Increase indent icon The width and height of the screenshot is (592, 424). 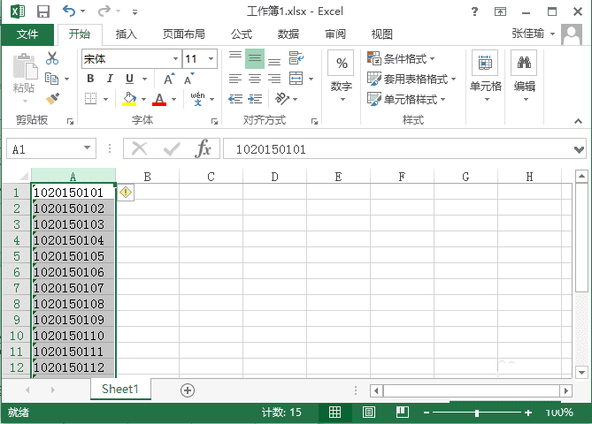(x=255, y=99)
